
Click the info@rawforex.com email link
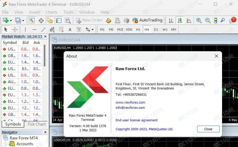pyautogui.click(x=130, y=108)
